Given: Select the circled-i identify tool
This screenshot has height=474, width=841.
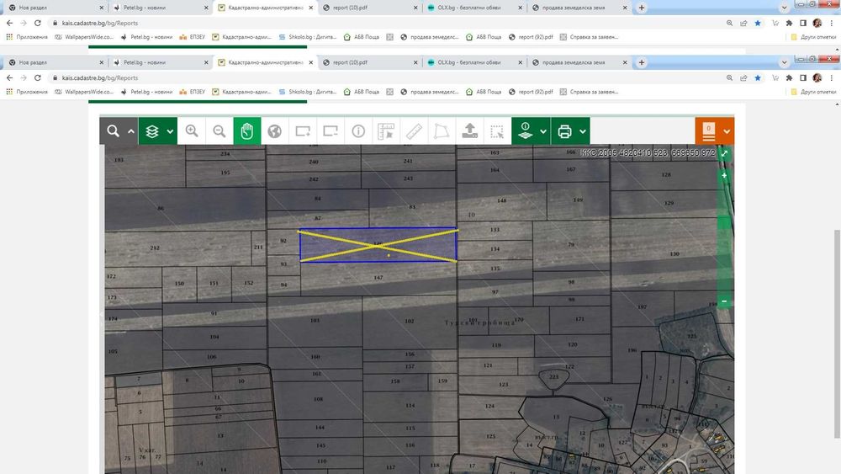Looking at the screenshot, I should [x=358, y=131].
